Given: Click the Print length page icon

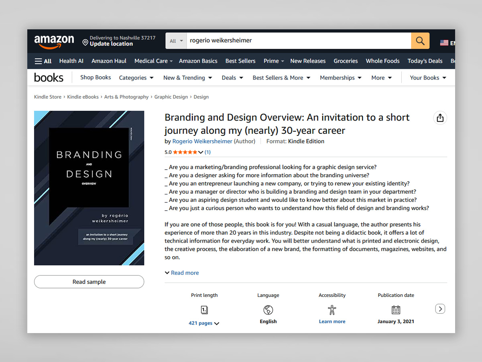Looking at the screenshot, I should [x=204, y=310].
